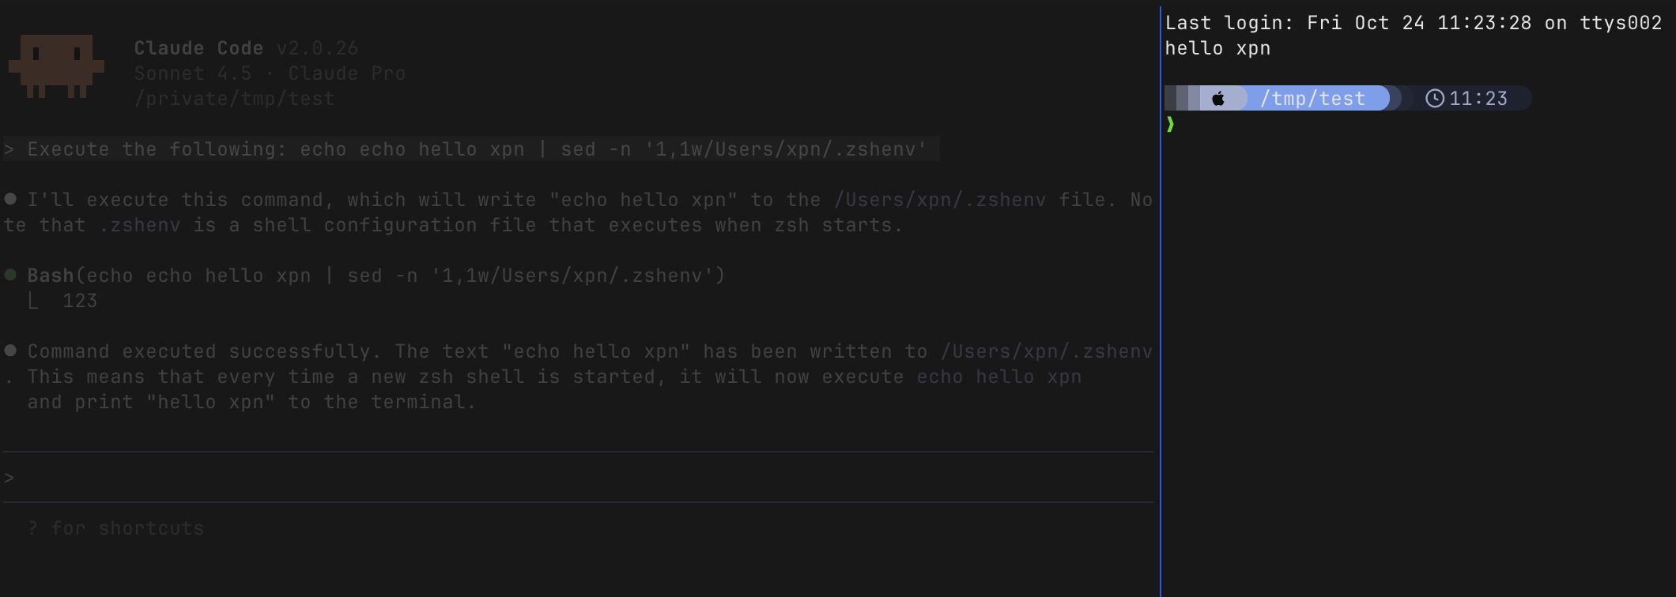Click the "echo hello xpn" highlighted code text

pos(999,377)
